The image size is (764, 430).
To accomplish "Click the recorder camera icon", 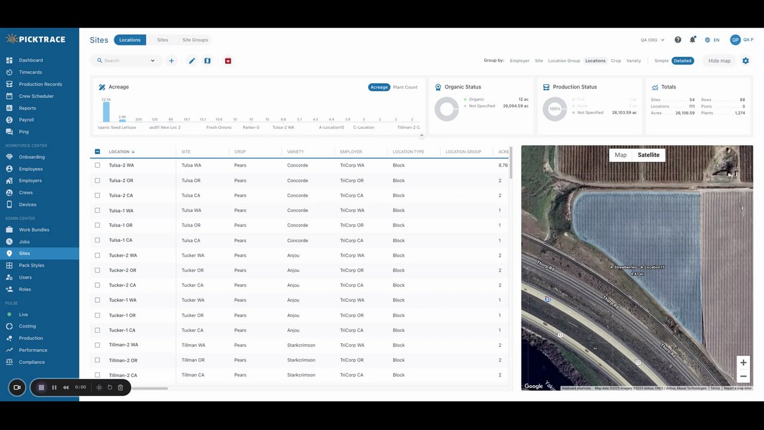I will tap(17, 388).
